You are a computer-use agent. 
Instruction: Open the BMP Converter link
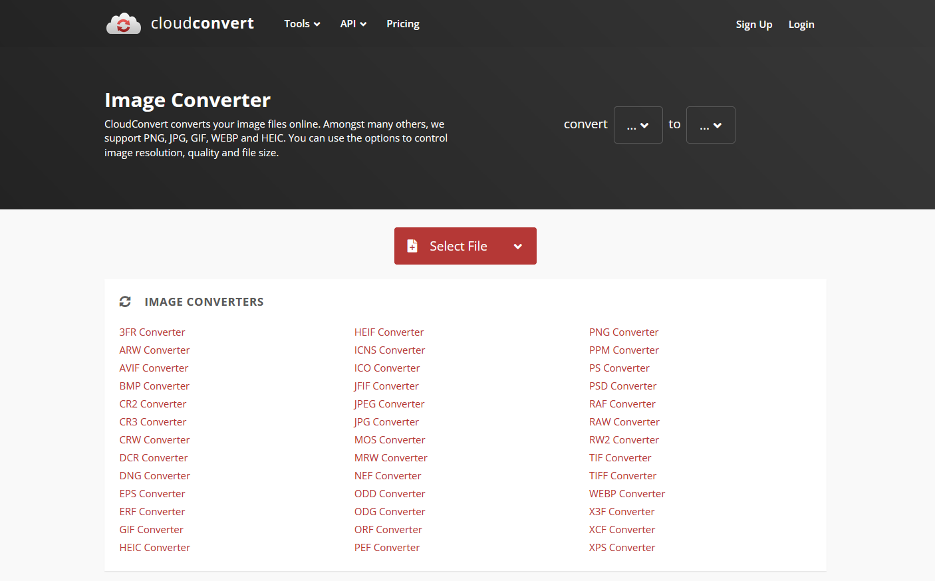[154, 386]
